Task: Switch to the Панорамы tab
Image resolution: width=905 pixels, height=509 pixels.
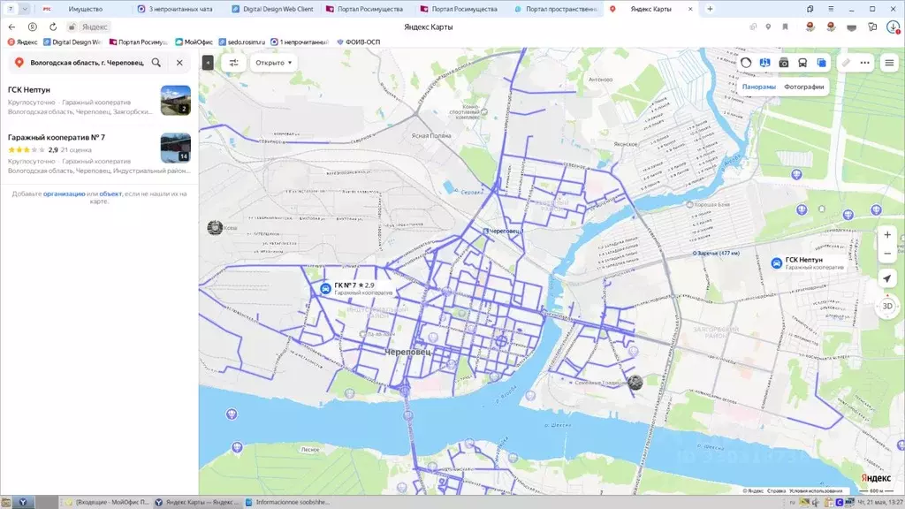Action: pyautogui.click(x=758, y=87)
